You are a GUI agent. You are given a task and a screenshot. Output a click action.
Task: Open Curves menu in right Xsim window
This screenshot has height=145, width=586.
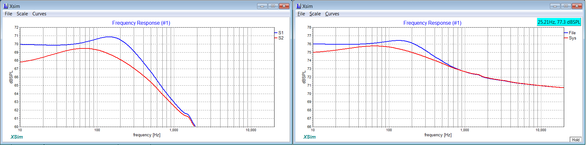(x=332, y=14)
